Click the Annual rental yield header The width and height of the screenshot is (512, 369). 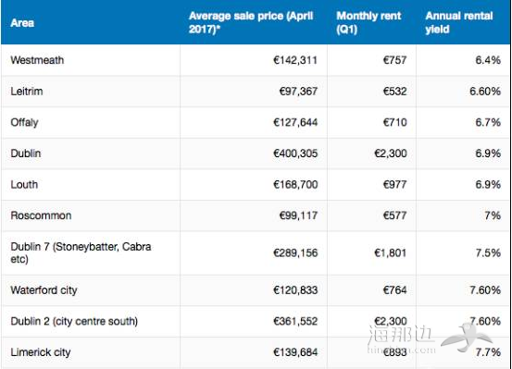pos(459,22)
